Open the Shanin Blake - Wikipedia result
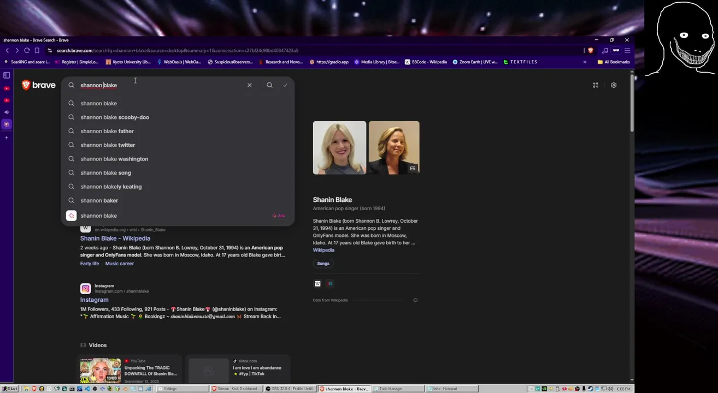718x393 pixels. [115, 239]
